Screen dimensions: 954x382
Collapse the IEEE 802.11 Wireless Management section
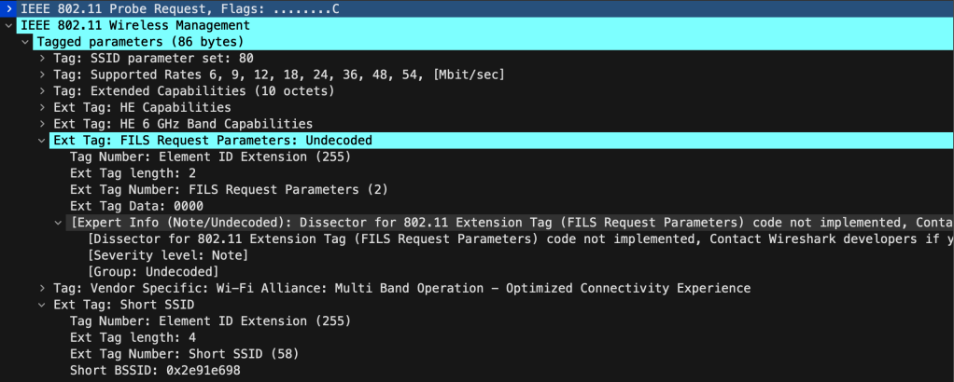pos(8,25)
